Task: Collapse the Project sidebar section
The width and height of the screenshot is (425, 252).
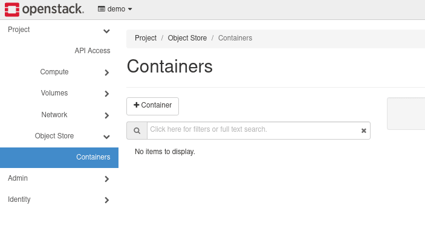Action: click(x=106, y=30)
